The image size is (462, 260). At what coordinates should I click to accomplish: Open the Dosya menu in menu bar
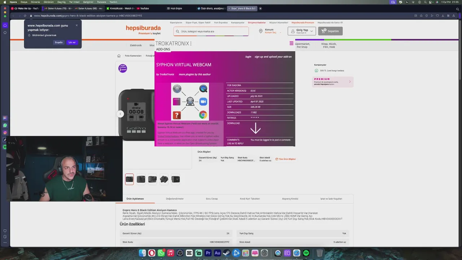pyautogui.click(x=24, y=2)
